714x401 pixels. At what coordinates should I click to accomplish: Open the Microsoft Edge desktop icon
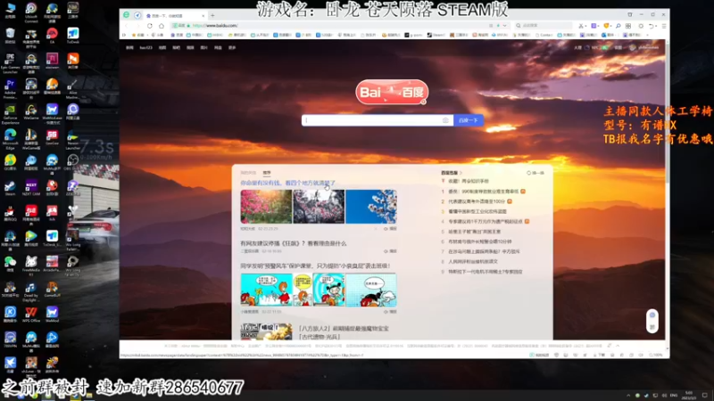point(10,140)
